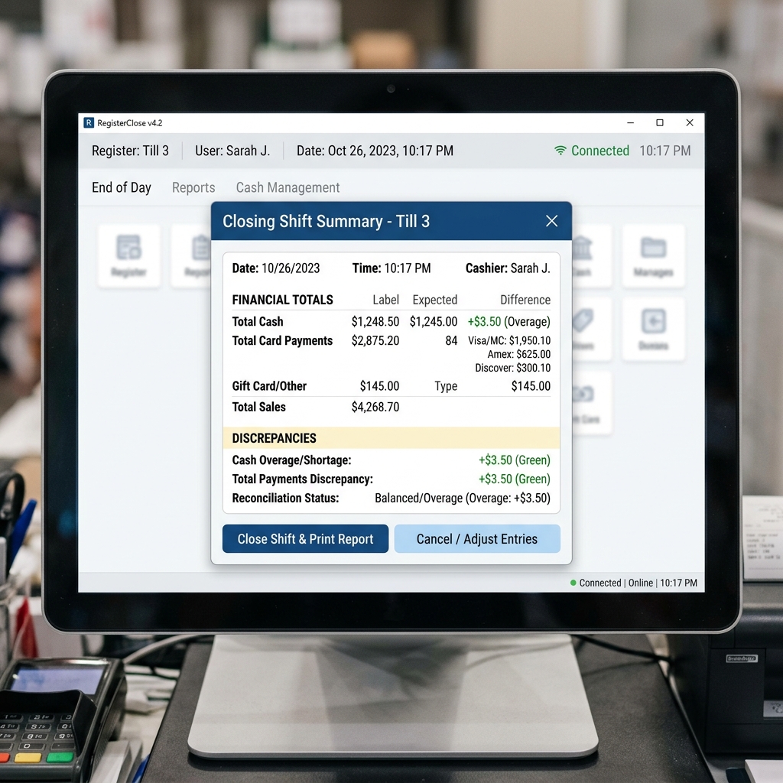Click the 'Connected | Online | 10:17 PM' status bar text
Screen dimensions: 783x783
(x=638, y=583)
